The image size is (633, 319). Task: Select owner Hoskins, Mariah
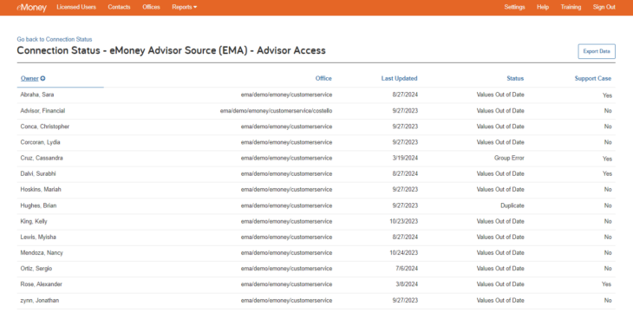pos(41,189)
